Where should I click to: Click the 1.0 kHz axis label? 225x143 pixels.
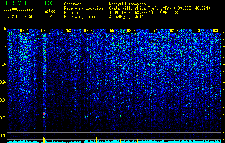(3, 65)
